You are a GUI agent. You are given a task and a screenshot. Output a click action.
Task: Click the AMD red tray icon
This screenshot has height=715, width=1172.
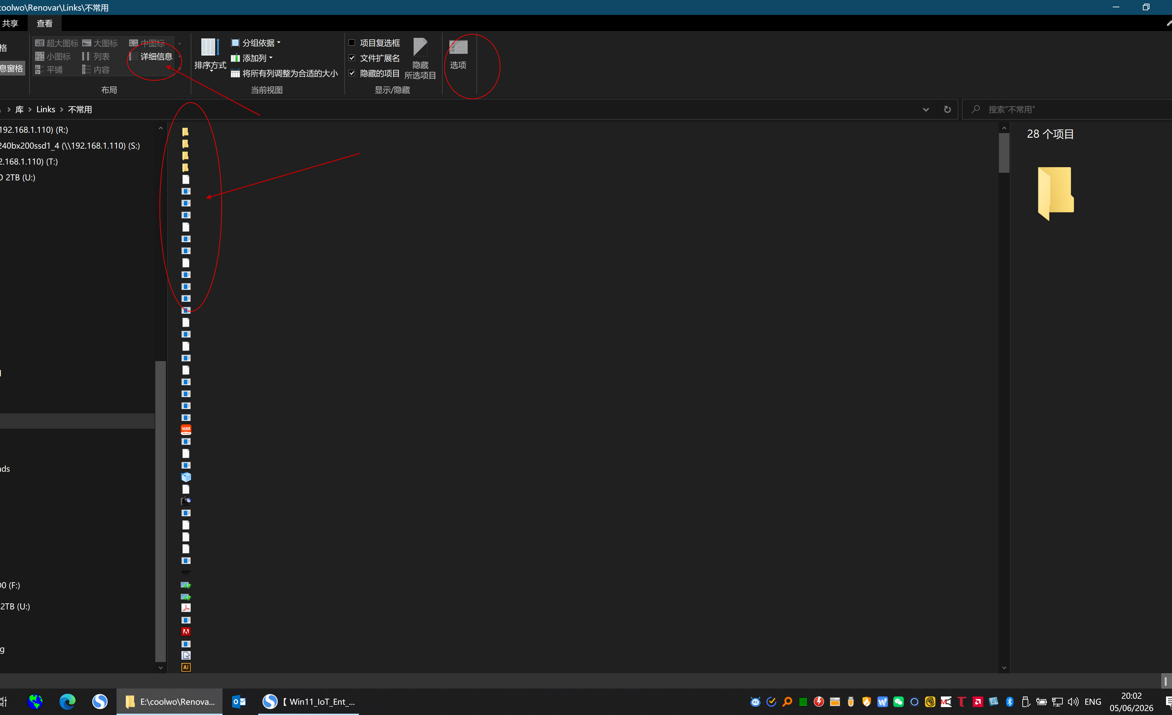point(977,702)
